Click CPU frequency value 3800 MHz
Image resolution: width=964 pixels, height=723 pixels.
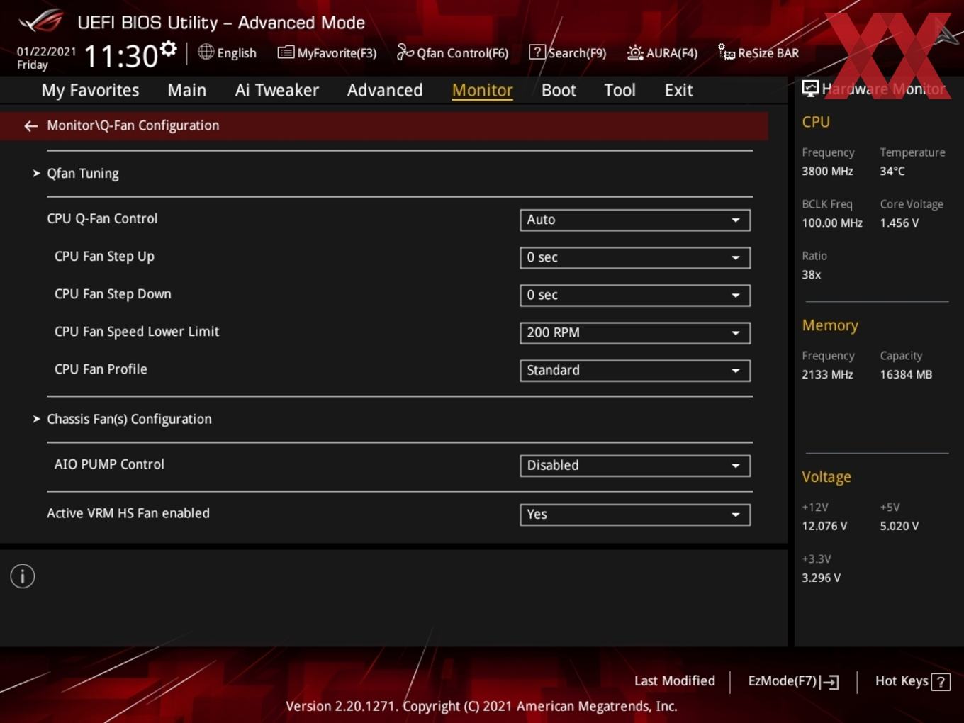(827, 171)
